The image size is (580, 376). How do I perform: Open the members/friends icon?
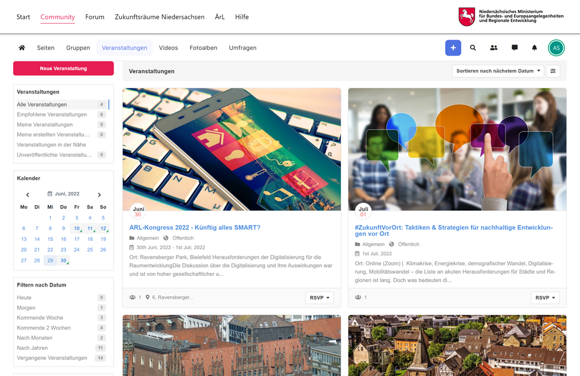[494, 48]
